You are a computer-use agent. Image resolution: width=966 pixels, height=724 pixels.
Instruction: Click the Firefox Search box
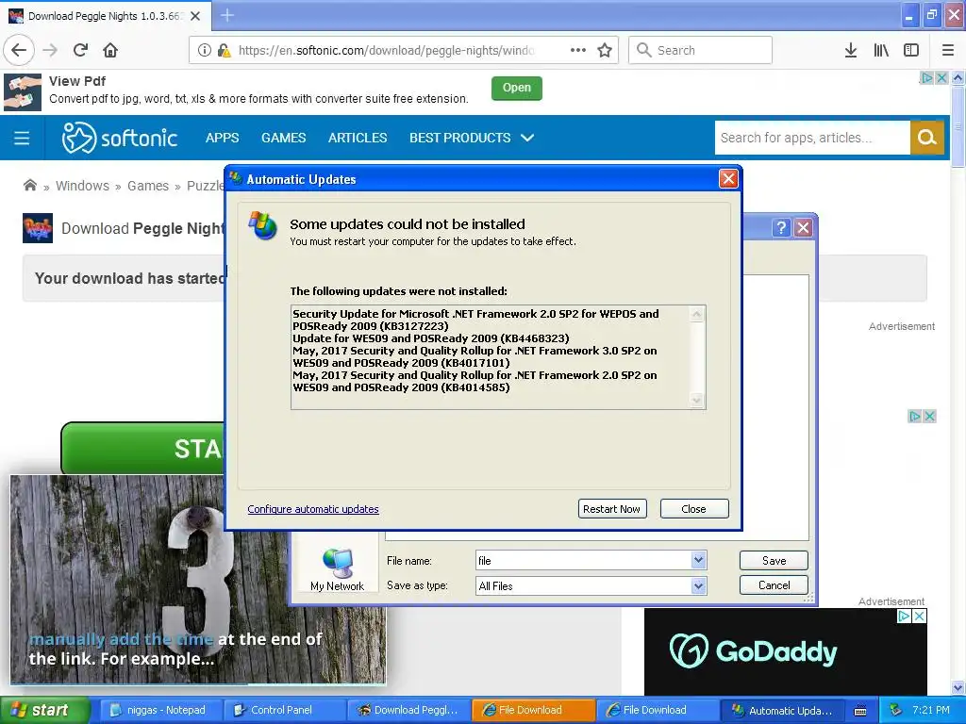701,50
